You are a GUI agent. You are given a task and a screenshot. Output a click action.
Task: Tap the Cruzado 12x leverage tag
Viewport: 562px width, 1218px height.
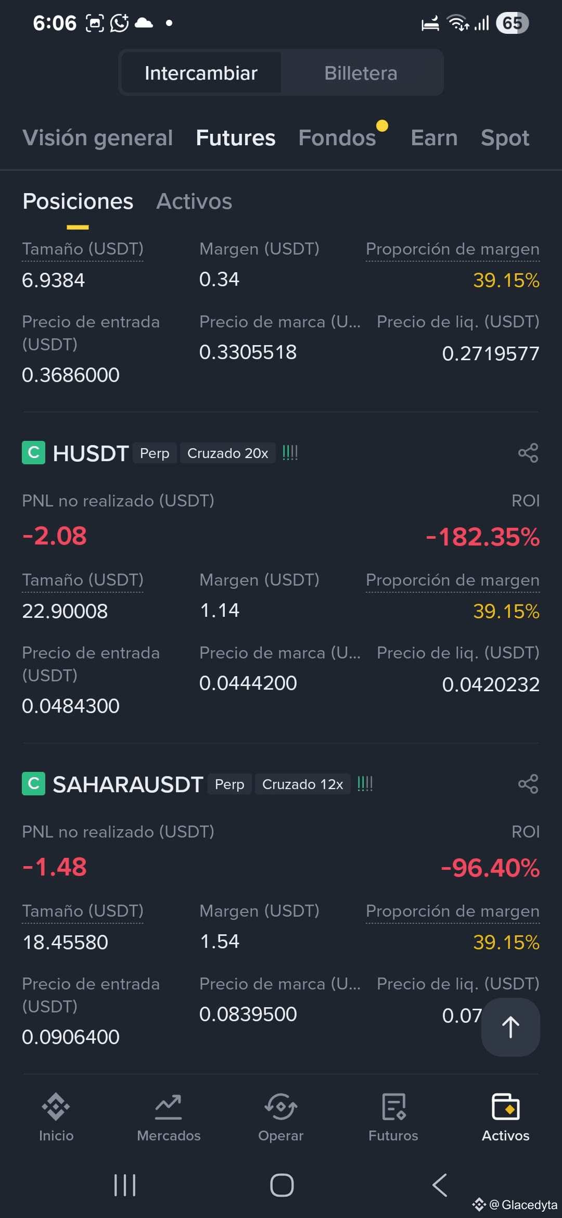point(302,784)
